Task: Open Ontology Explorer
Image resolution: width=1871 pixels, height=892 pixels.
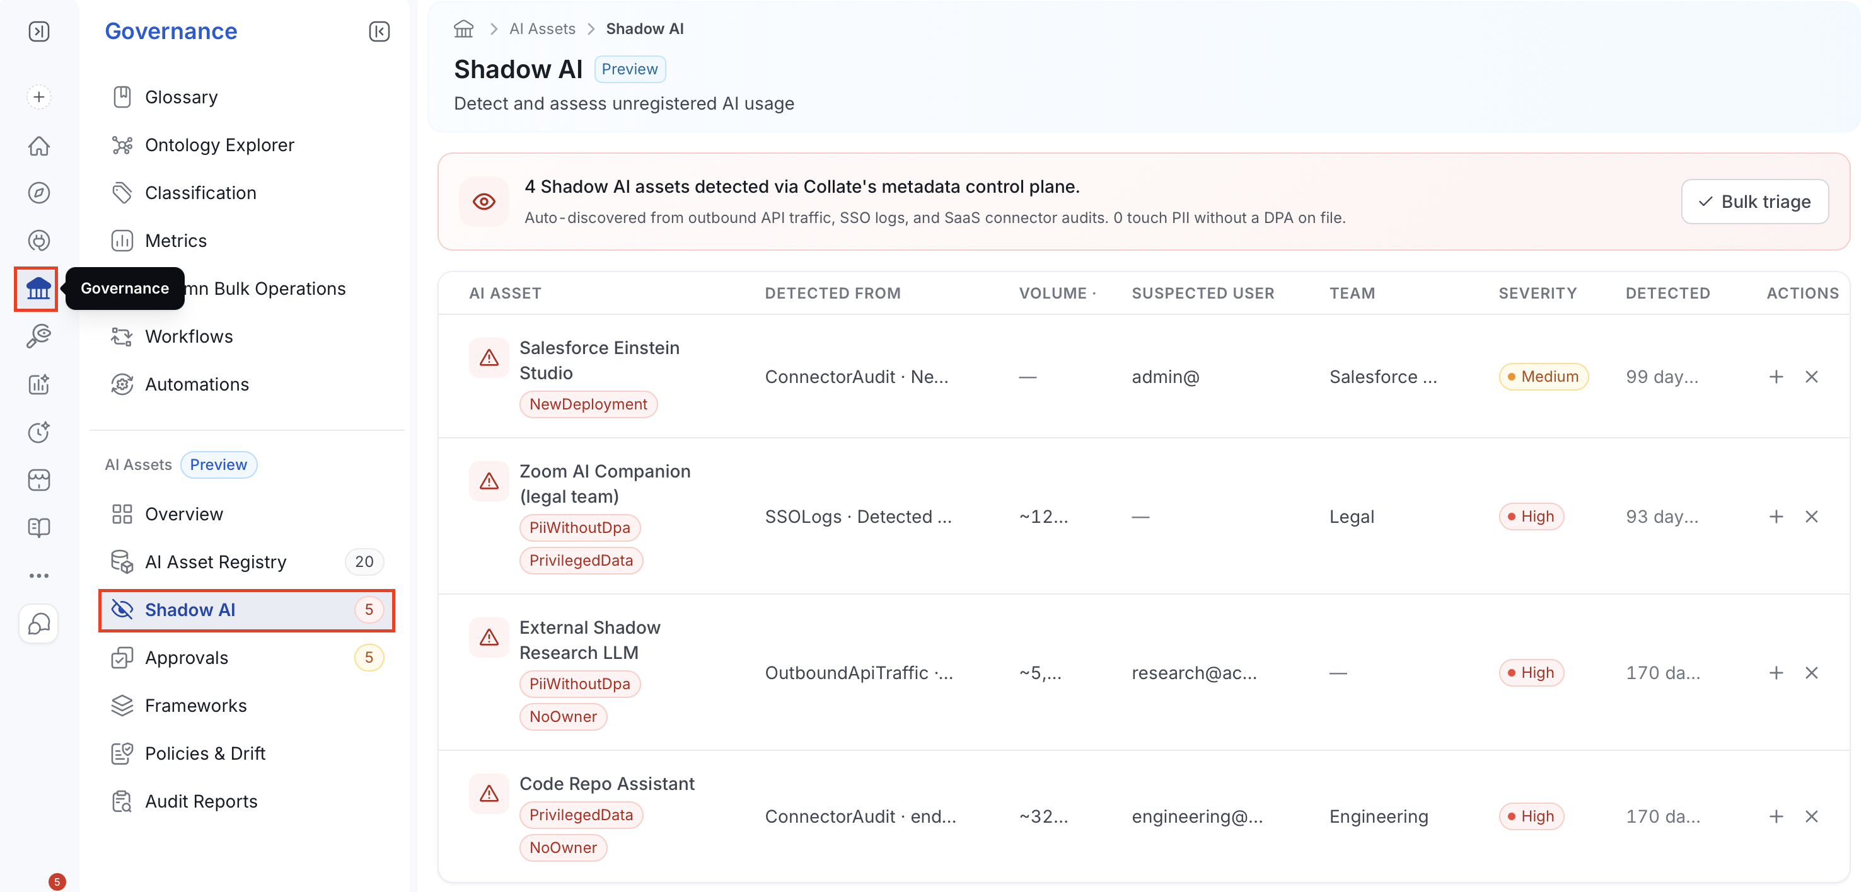Action: [x=247, y=145]
